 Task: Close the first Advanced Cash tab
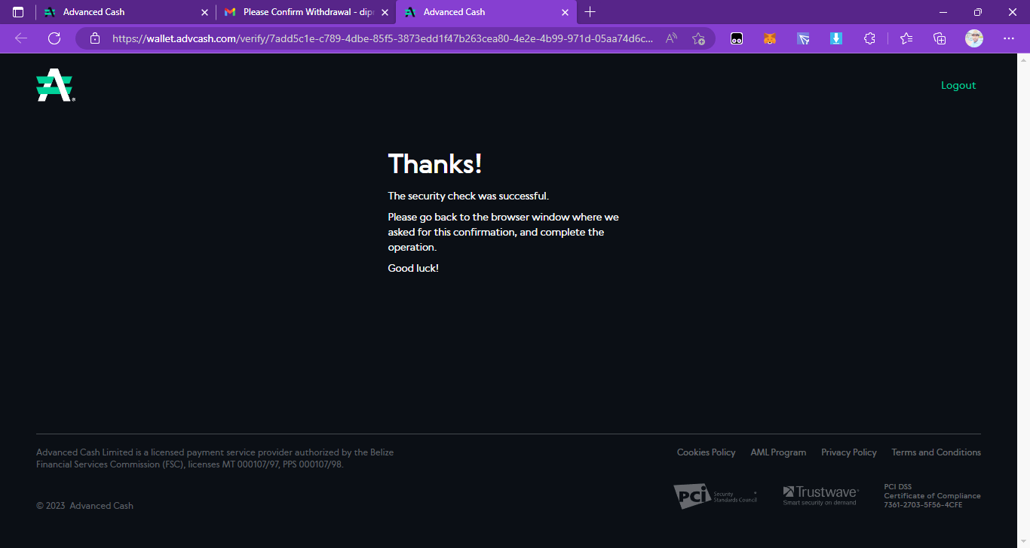tap(204, 12)
